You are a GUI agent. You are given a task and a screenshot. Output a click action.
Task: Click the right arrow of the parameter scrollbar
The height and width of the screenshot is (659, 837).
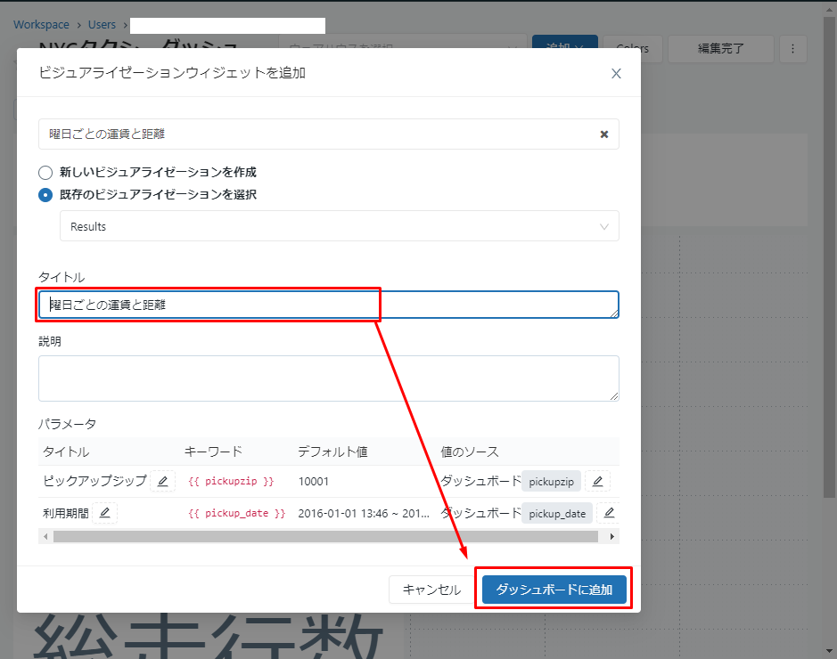coord(611,537)
